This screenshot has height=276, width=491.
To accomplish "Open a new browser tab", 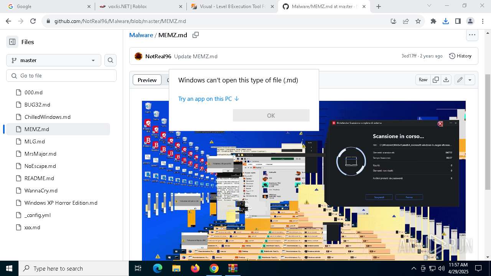I will click(x=379, y=7).
